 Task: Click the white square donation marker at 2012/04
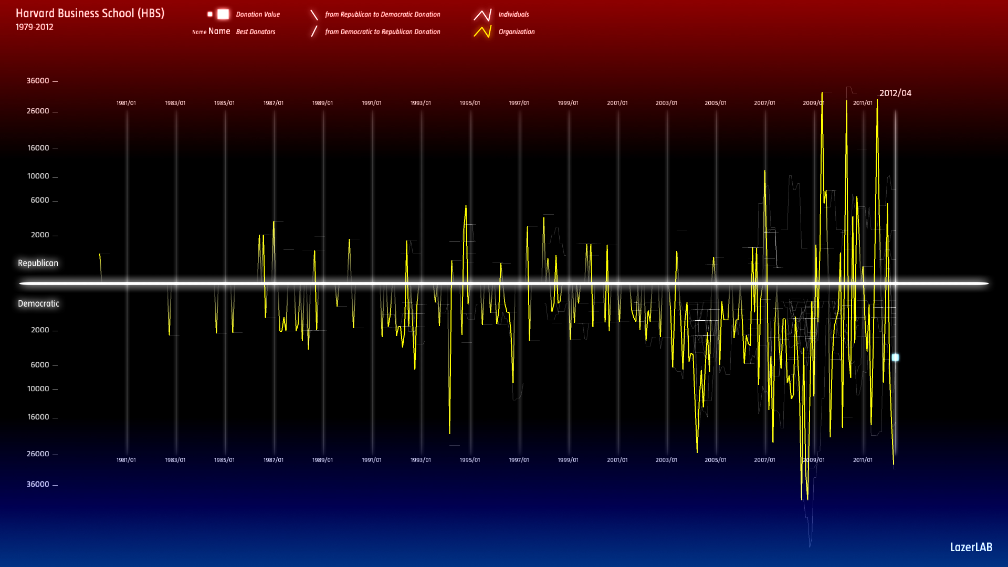pyautogui.click(x=895, y=358)
